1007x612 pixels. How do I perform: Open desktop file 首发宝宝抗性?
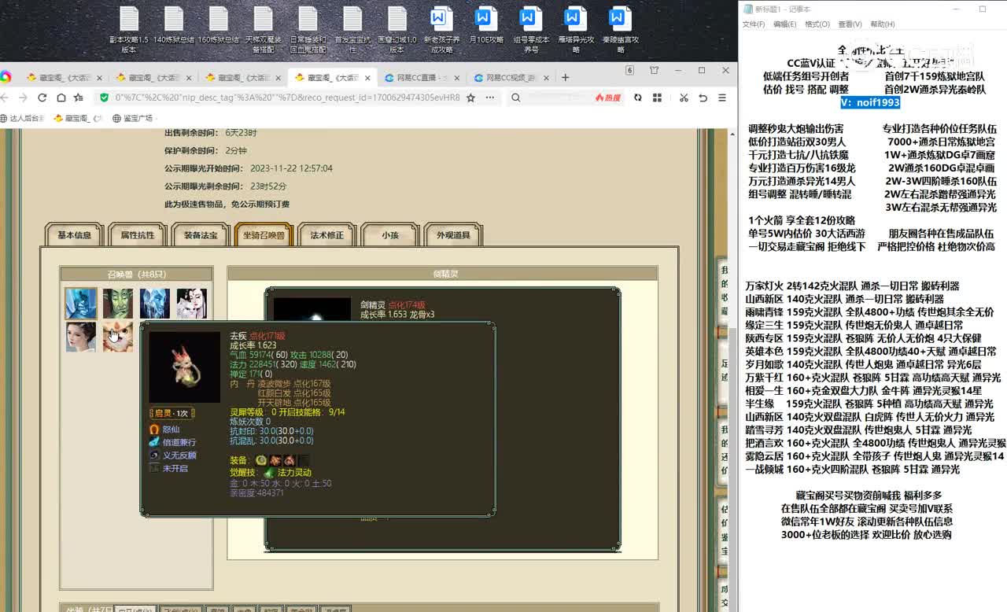point(352,30)
